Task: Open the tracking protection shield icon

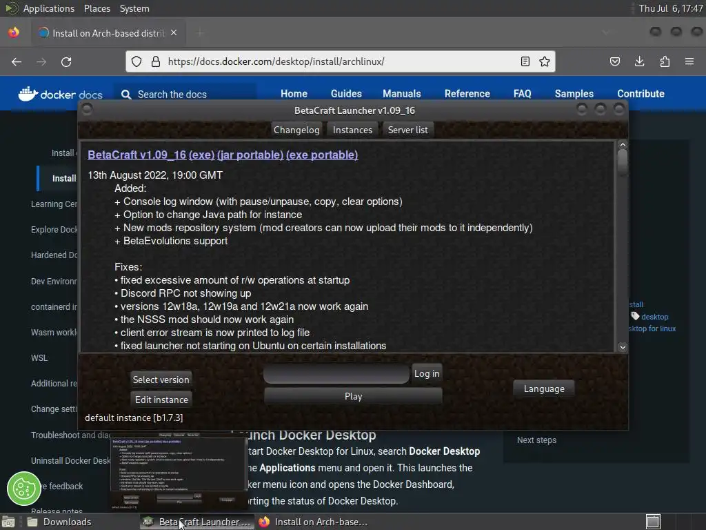Action: [x=137, y=61]
